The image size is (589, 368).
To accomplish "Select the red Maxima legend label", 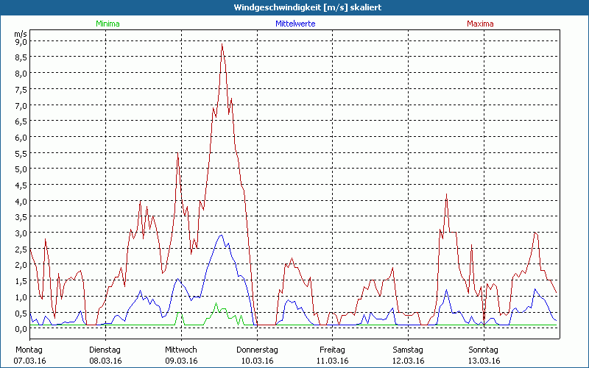I will pos(481,24).
